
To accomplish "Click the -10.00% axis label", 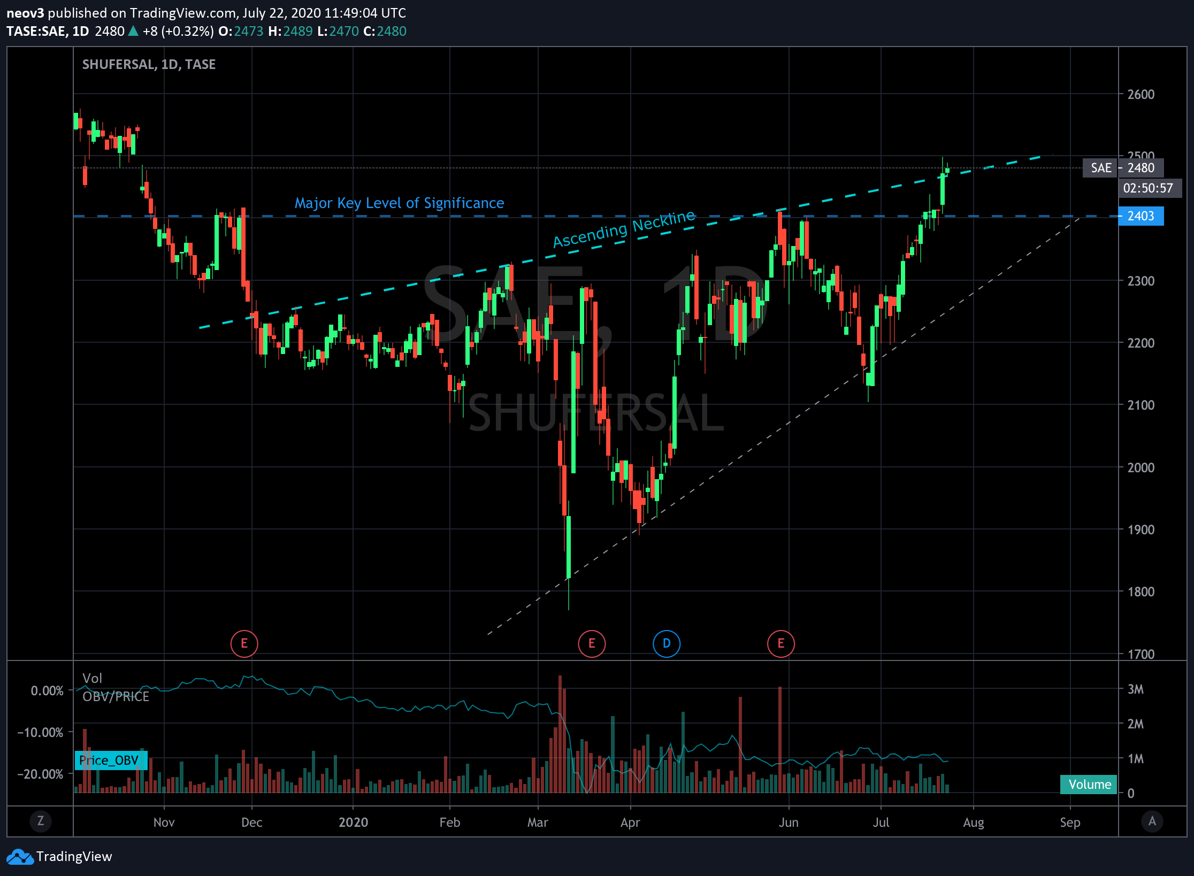I will (x=40, y=733).
